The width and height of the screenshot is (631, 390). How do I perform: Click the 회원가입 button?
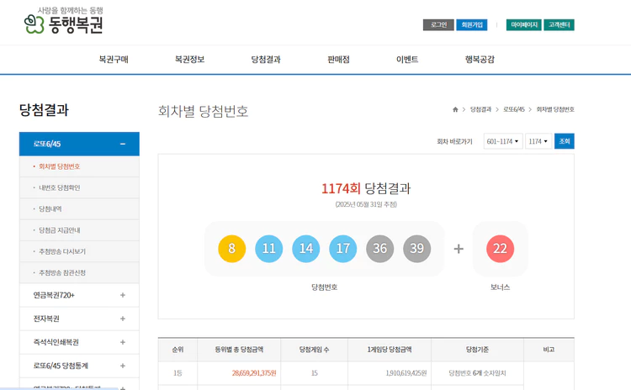(472, 25)
